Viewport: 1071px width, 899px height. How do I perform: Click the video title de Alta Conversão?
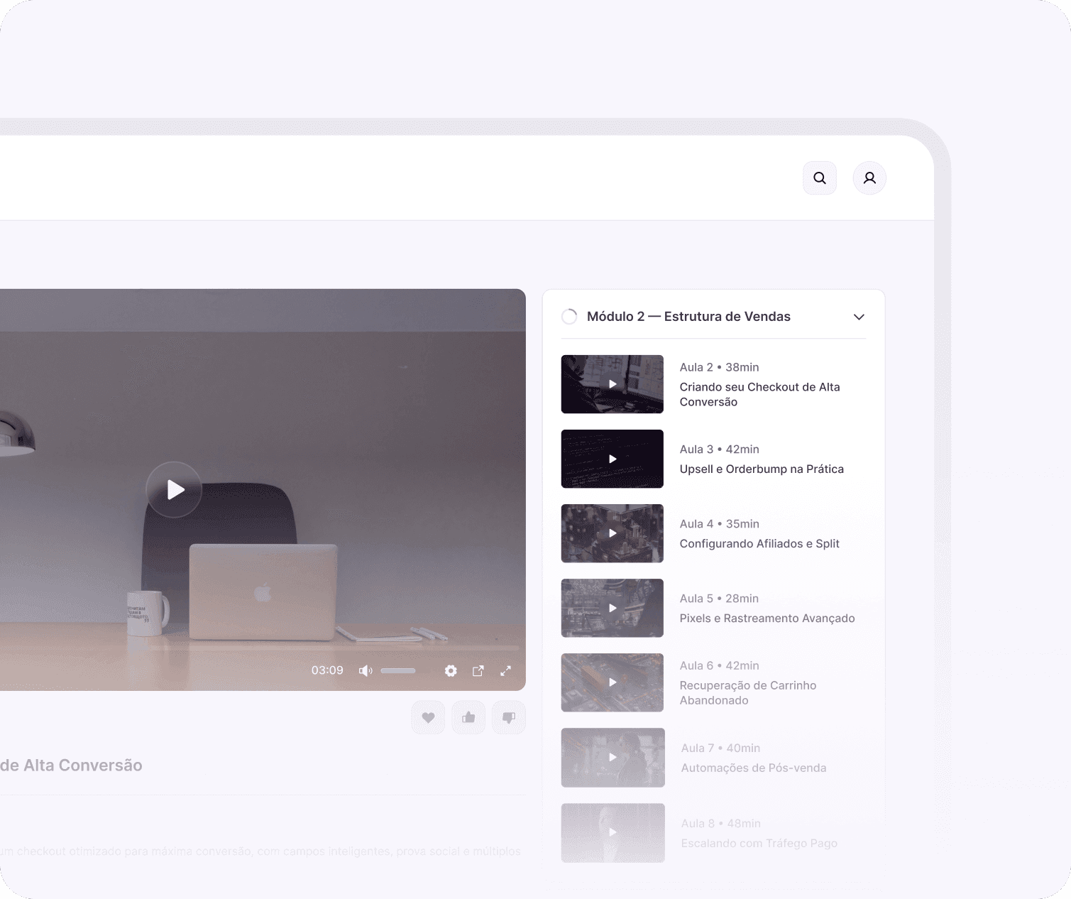71,765
